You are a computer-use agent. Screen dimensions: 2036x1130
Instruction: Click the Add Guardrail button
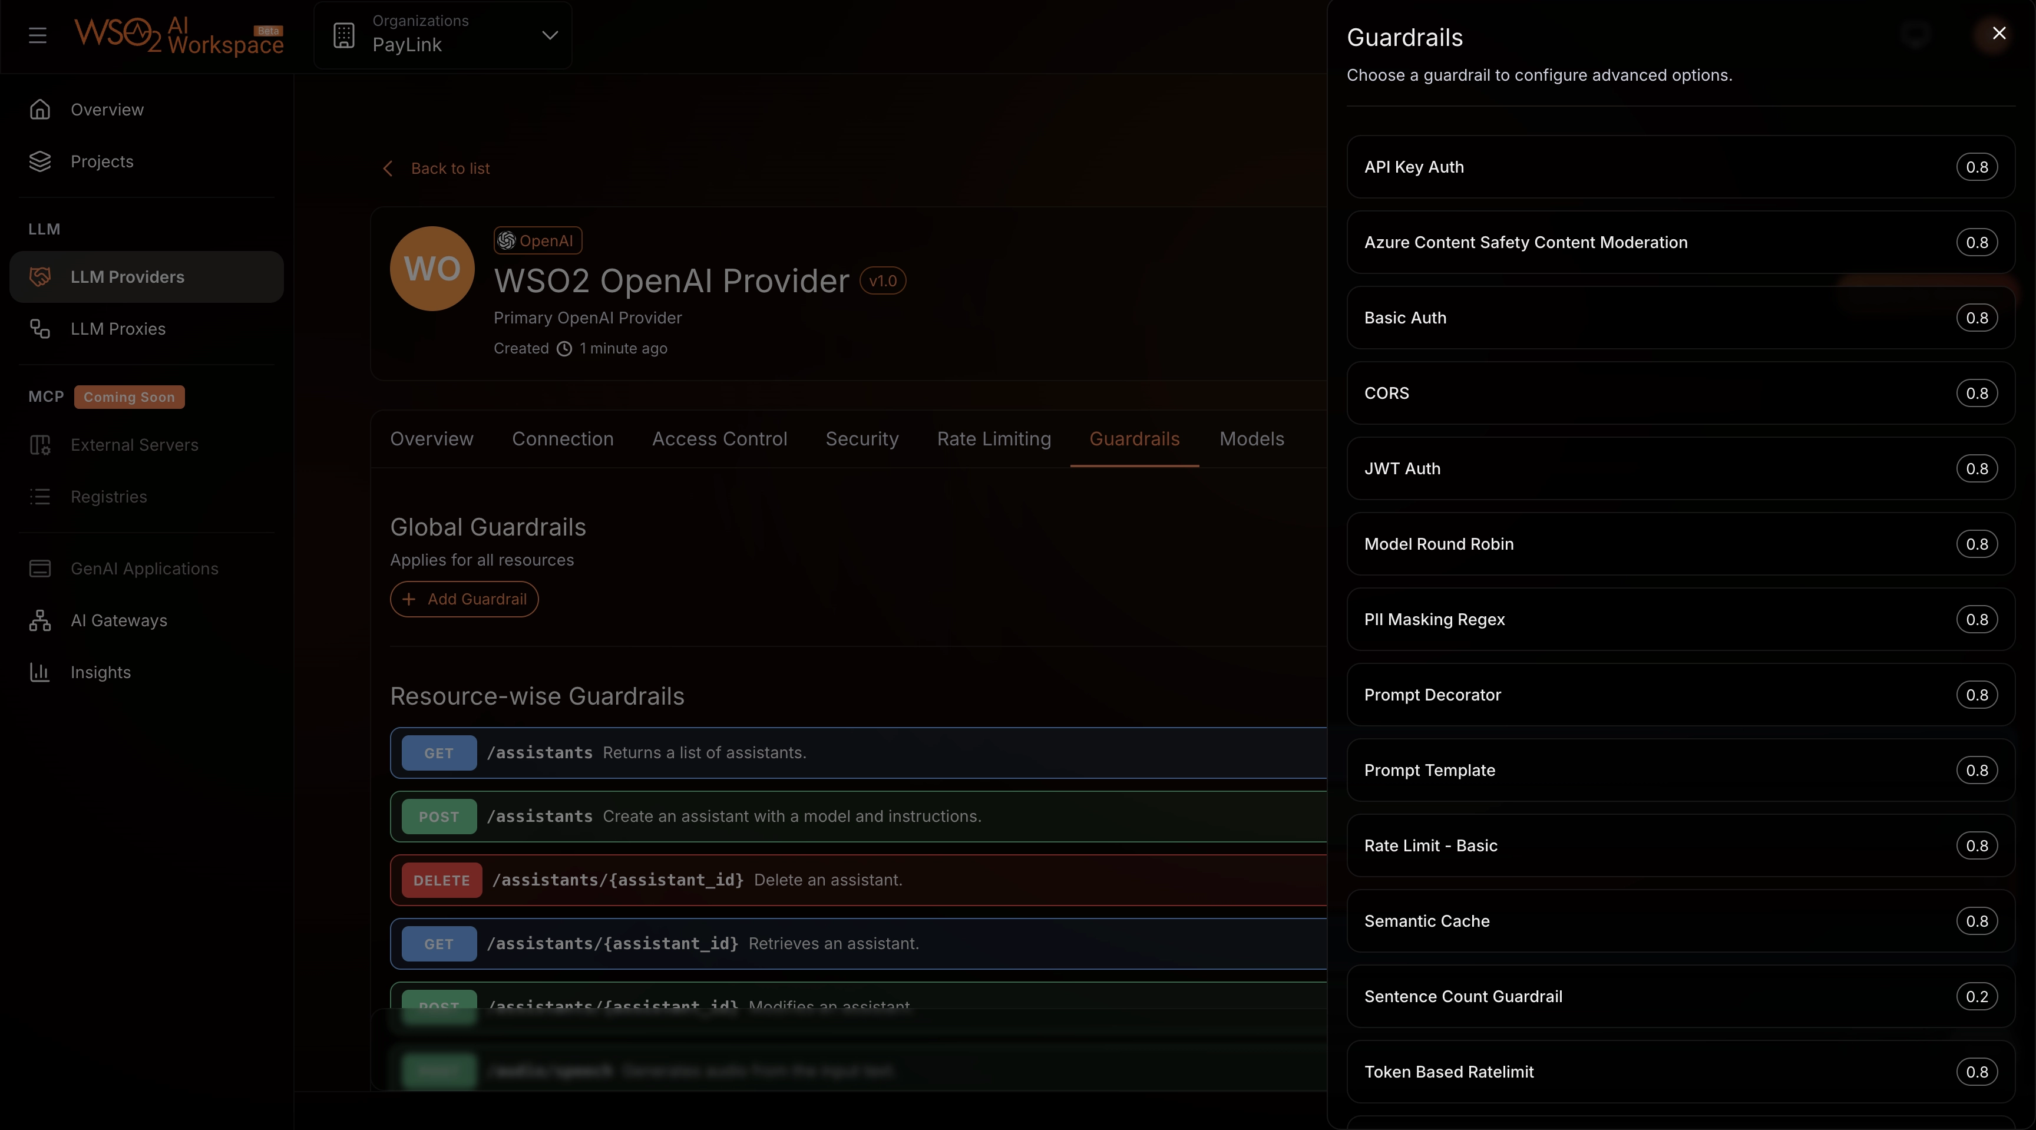(x=464, y=600)
